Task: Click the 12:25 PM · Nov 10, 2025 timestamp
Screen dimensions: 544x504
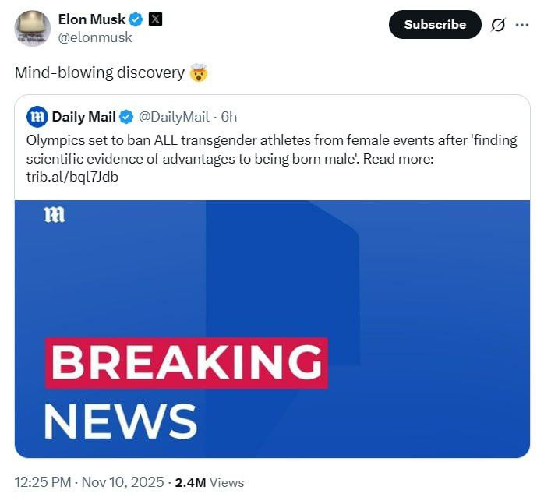Action: point(89,482)
